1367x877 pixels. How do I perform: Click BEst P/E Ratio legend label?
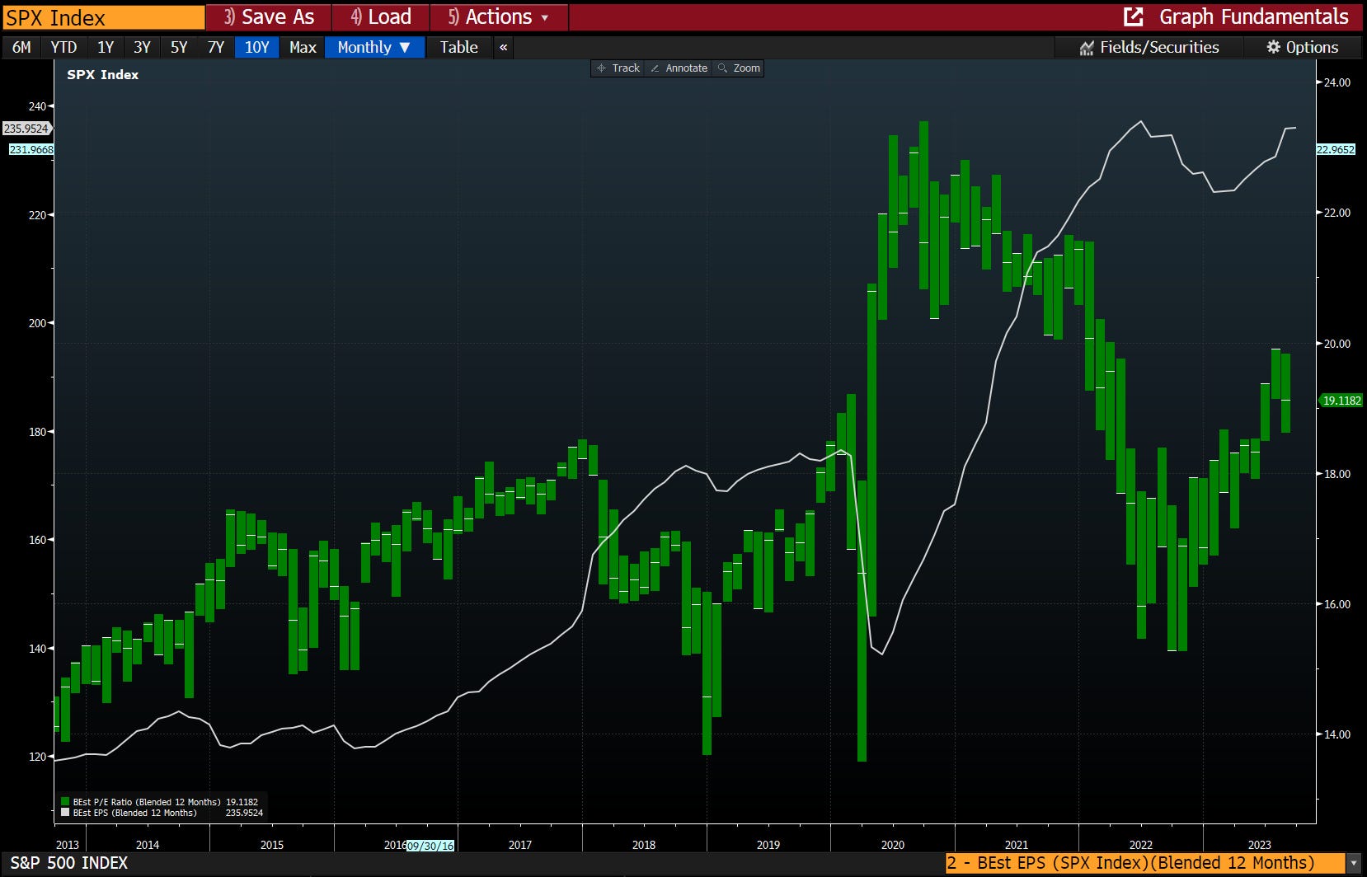coord(147,802)
